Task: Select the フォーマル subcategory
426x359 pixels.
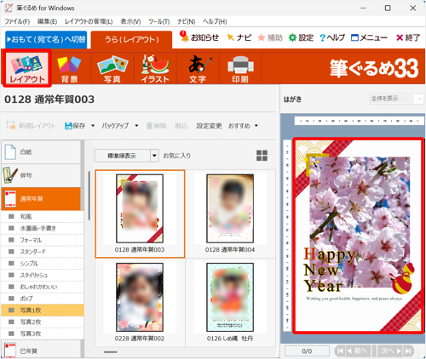Action: click(43, 240)
